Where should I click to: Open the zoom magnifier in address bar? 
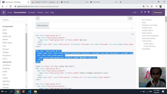click(x=148, y=6)
